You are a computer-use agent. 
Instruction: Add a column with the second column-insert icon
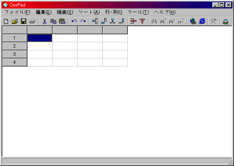click(x=122, y=21)
